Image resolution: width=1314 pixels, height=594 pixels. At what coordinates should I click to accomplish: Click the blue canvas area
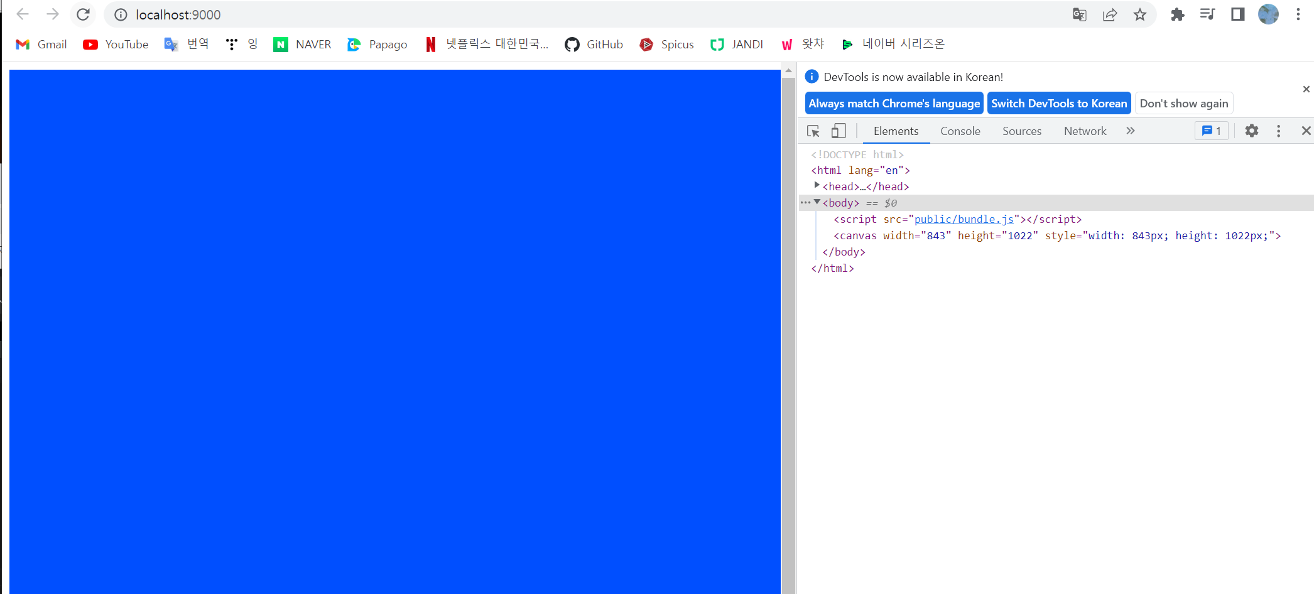point(395,332)
